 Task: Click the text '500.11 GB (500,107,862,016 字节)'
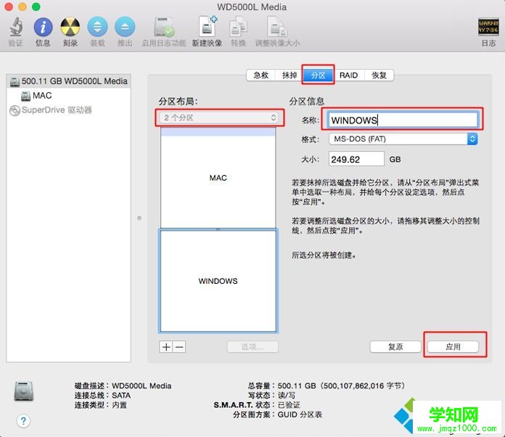pyautogui.click(x=342, y=385)
